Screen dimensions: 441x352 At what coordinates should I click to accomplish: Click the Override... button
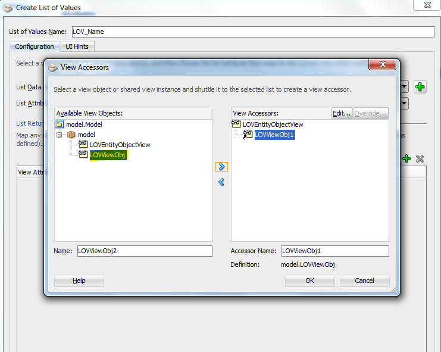pyautogui.click(x=370, y=113)
